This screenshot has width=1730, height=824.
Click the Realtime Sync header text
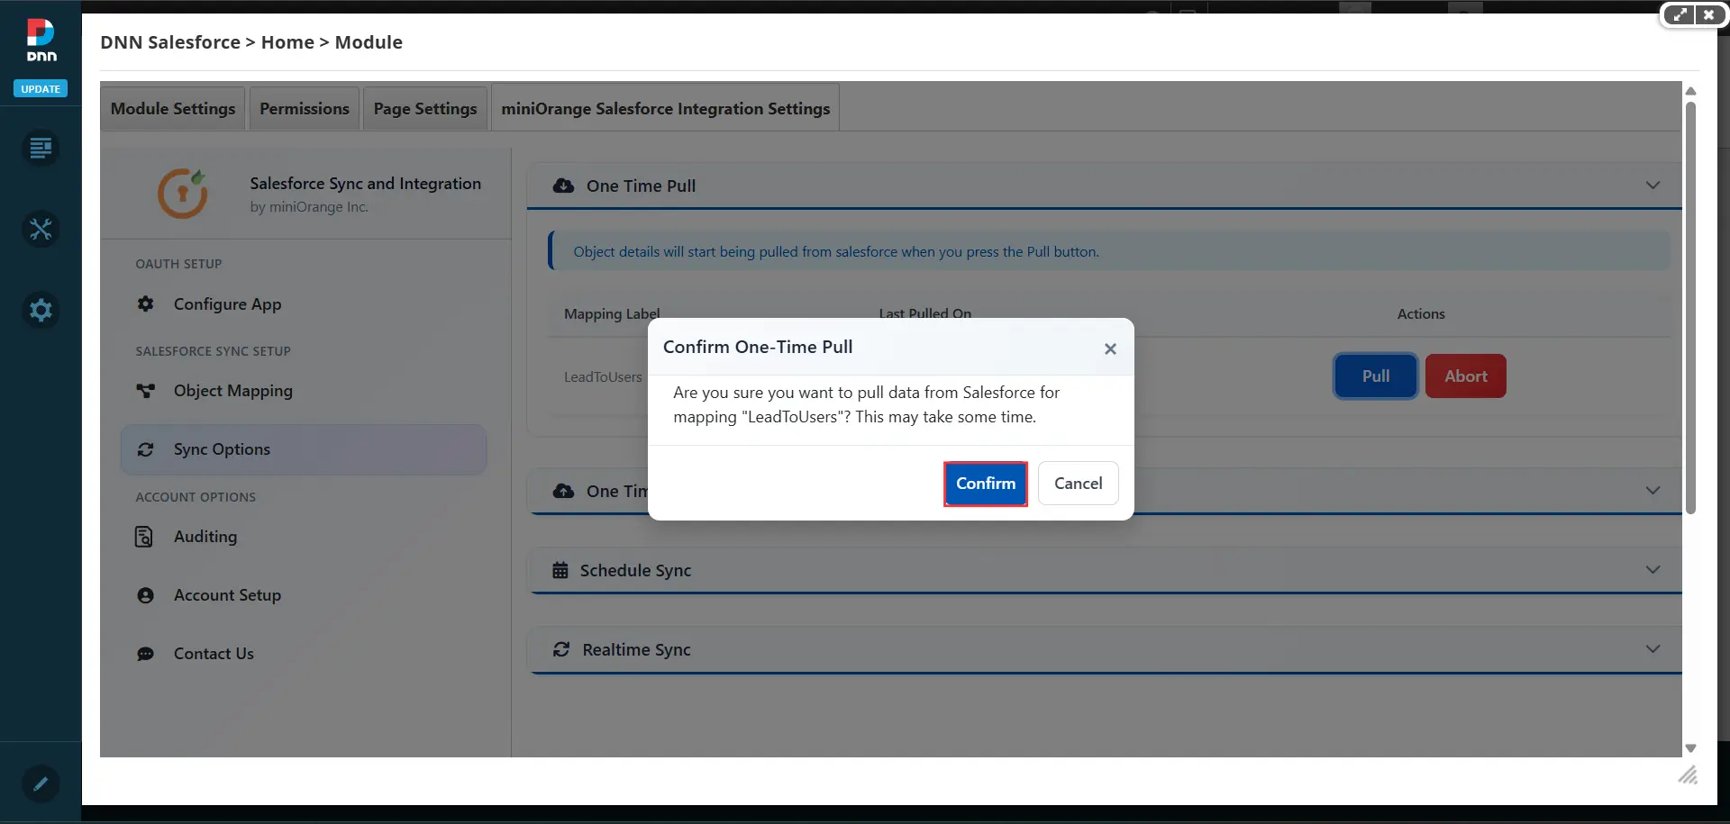point(636,649)
